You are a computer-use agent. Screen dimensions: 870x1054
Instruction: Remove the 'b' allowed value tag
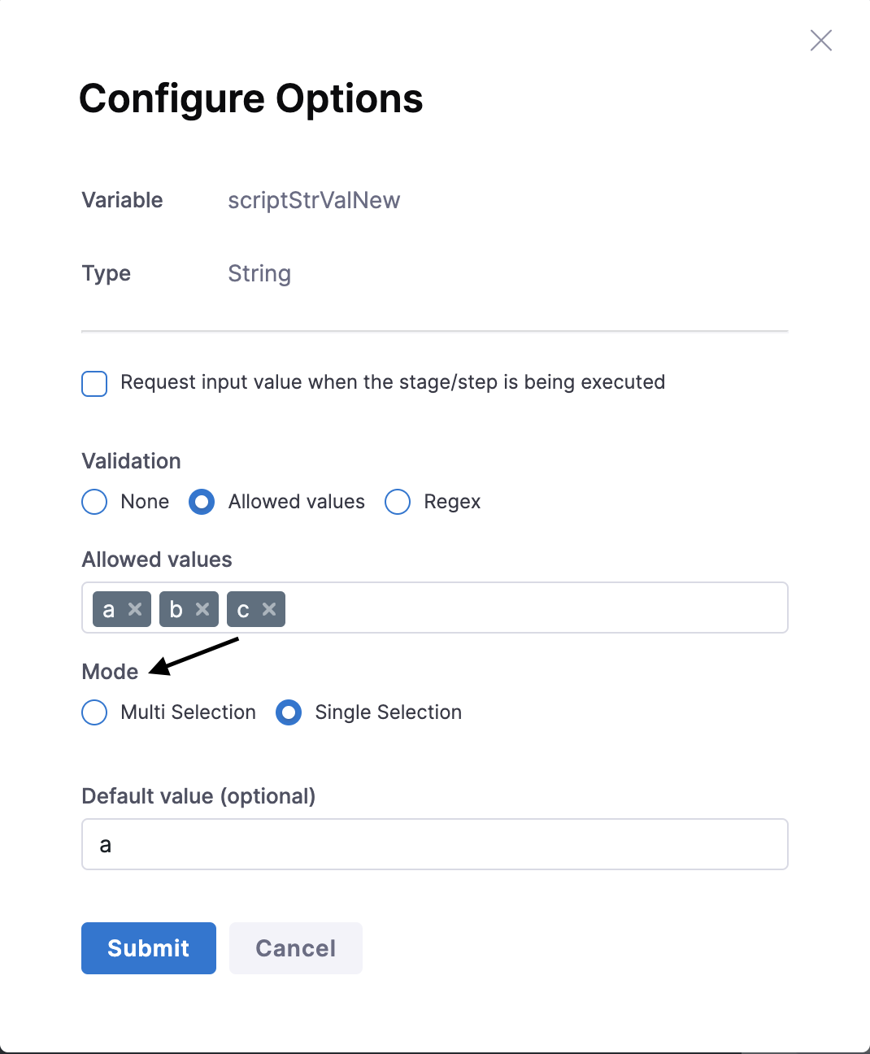[x=202, y=609]
